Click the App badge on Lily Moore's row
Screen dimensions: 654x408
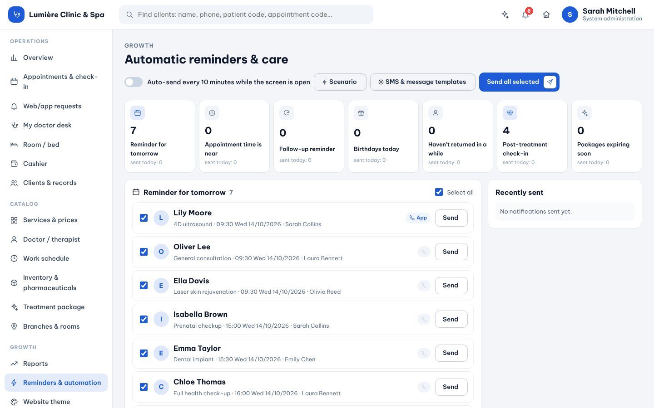click(x=418, y=218)
